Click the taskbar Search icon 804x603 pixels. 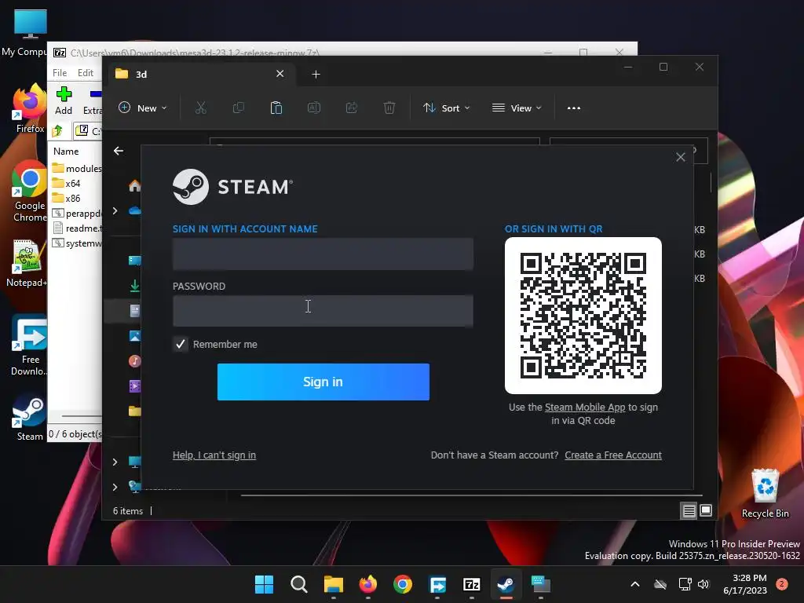pyautogui.click(x=299, y=584)
